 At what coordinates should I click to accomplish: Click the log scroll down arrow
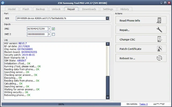pos(108,97)
